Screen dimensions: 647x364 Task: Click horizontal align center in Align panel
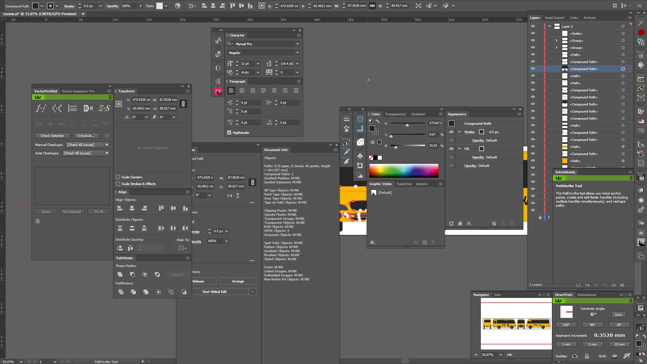pos(132,208)
